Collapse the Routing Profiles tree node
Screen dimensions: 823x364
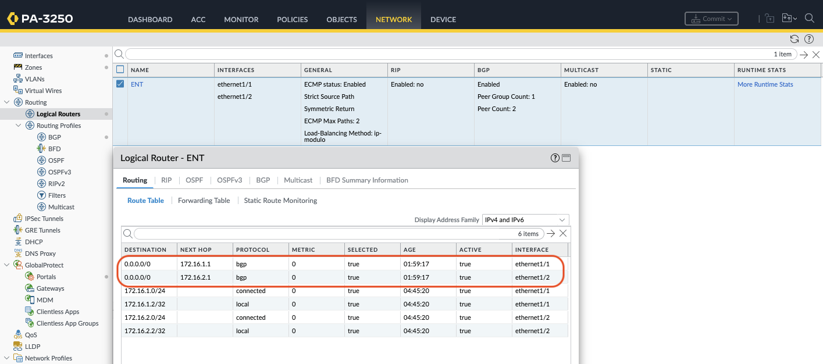point(19,126)
